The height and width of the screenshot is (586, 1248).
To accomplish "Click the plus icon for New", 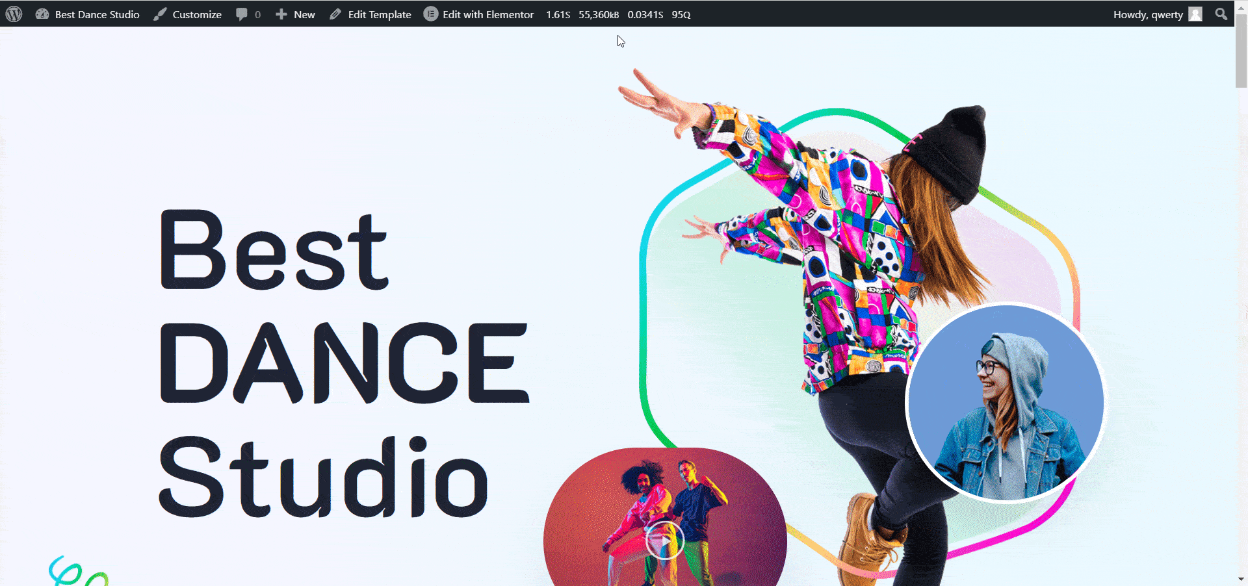I will click(x=281, y=14).
